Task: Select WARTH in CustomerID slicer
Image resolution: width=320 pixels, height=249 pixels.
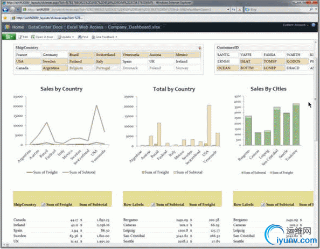Action: point(297,55)
